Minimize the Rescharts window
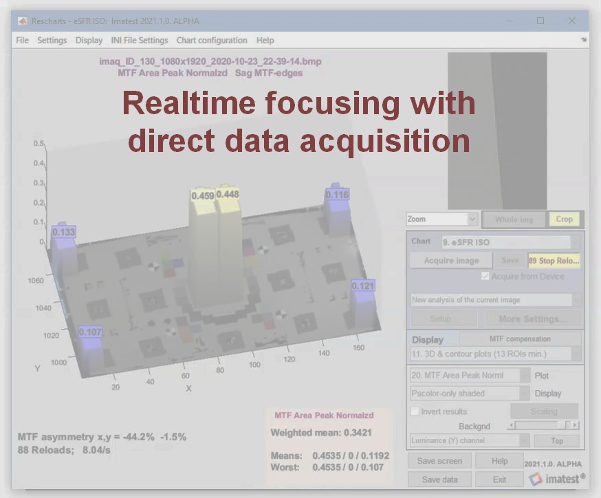 [509, 21]
